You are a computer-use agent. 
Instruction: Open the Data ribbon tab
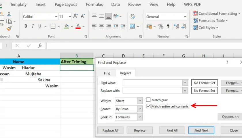(x=116, y=5)
